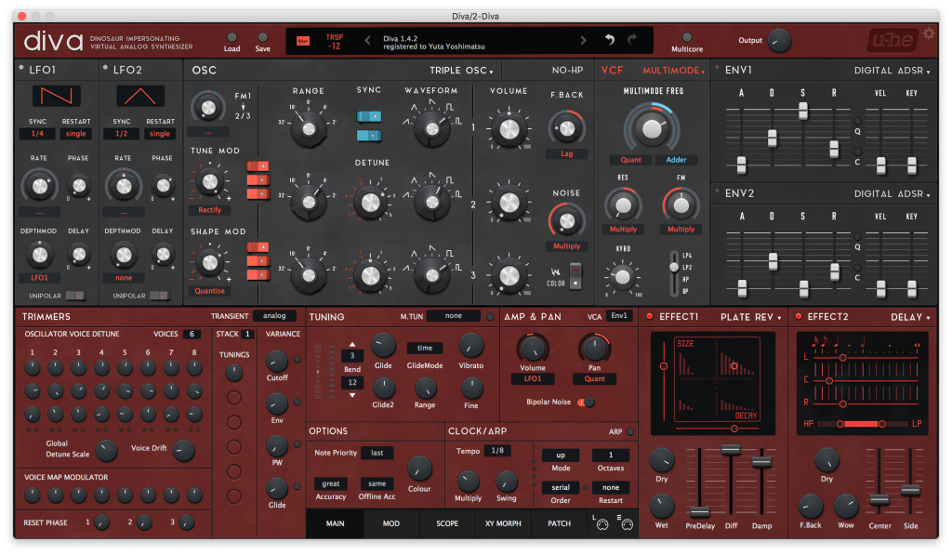Screen dimensions: 952x555
Task: Click the settings gear icon
Action: pyautogui.click(x=929, y=33)
